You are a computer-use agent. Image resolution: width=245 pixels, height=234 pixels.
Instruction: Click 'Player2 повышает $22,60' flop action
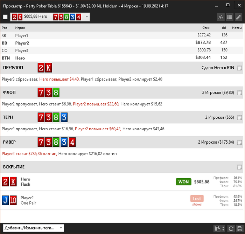(96, 104)
